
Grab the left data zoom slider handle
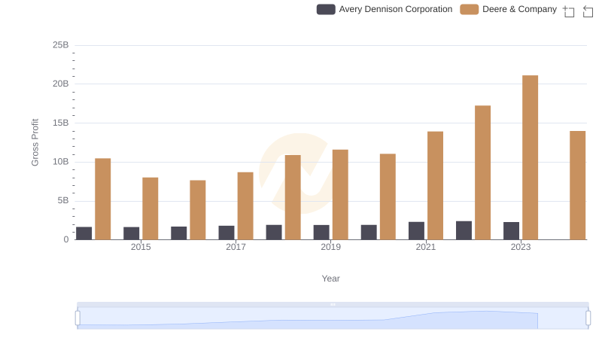pyautogui.click(x=78, y=318)
